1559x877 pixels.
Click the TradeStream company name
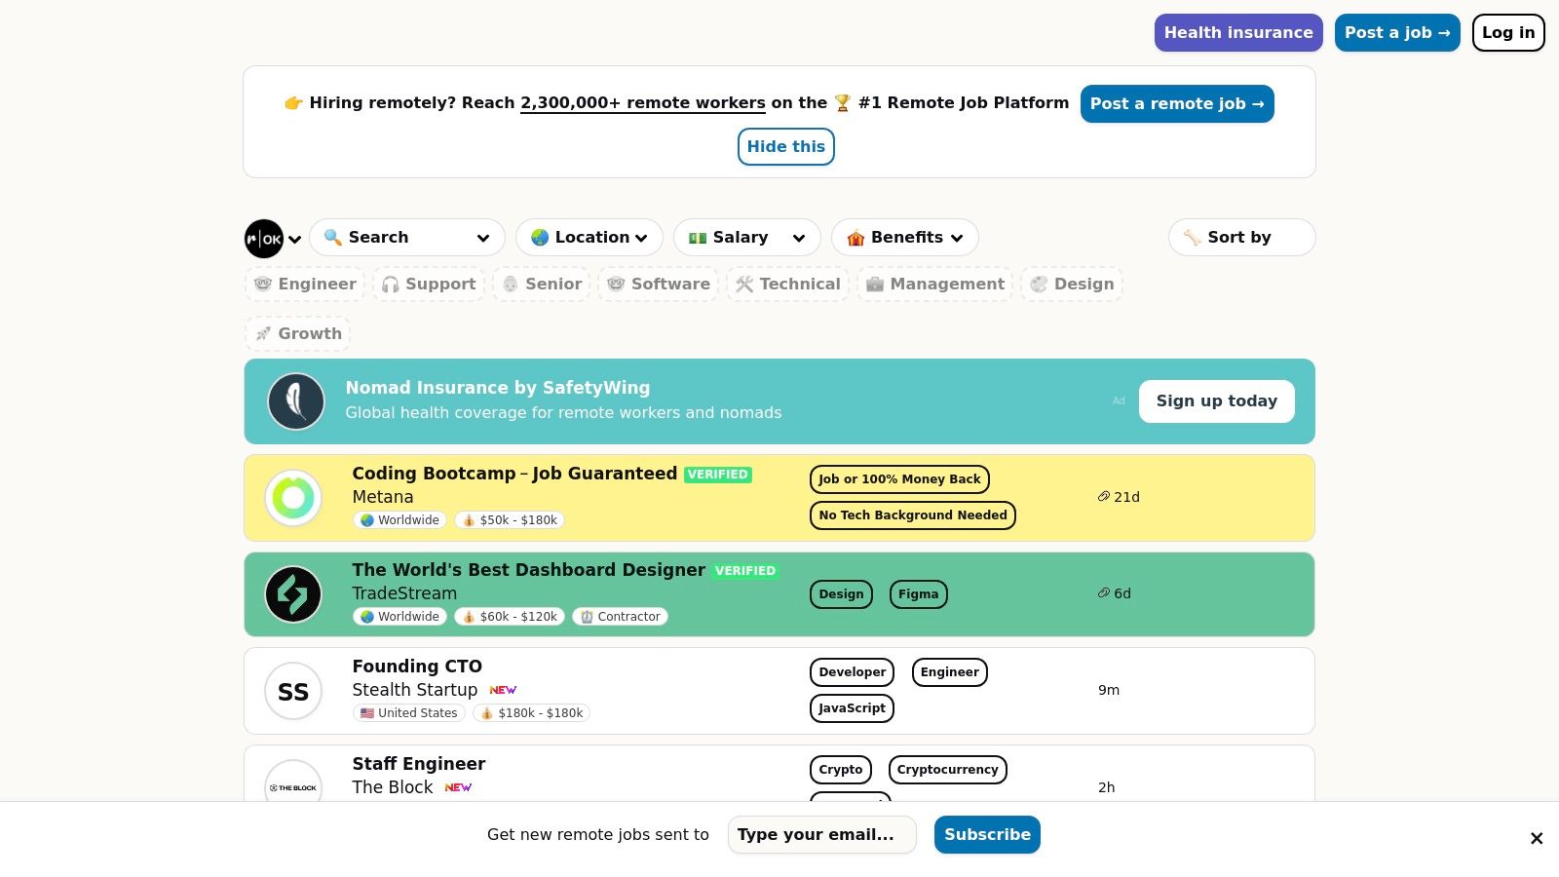pos(404,593)
